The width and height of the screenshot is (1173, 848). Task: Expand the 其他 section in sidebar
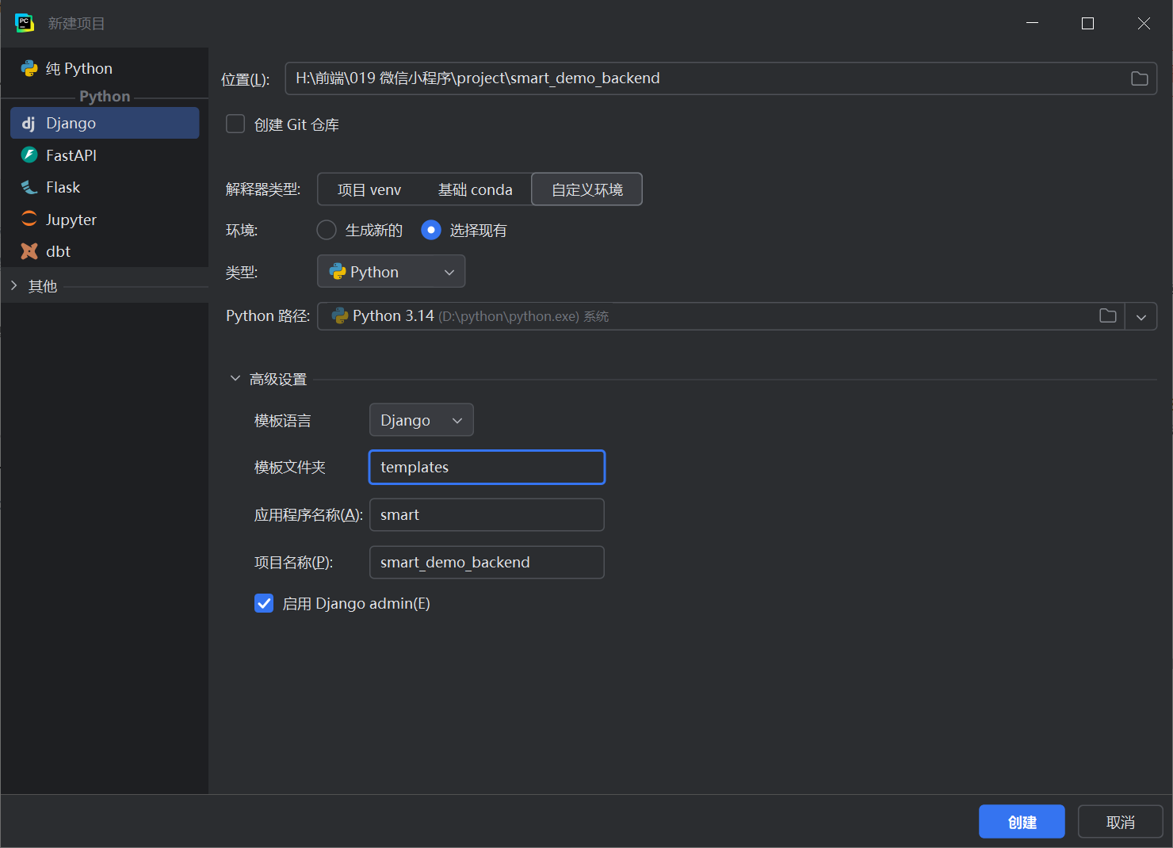(x=14, y=285)
